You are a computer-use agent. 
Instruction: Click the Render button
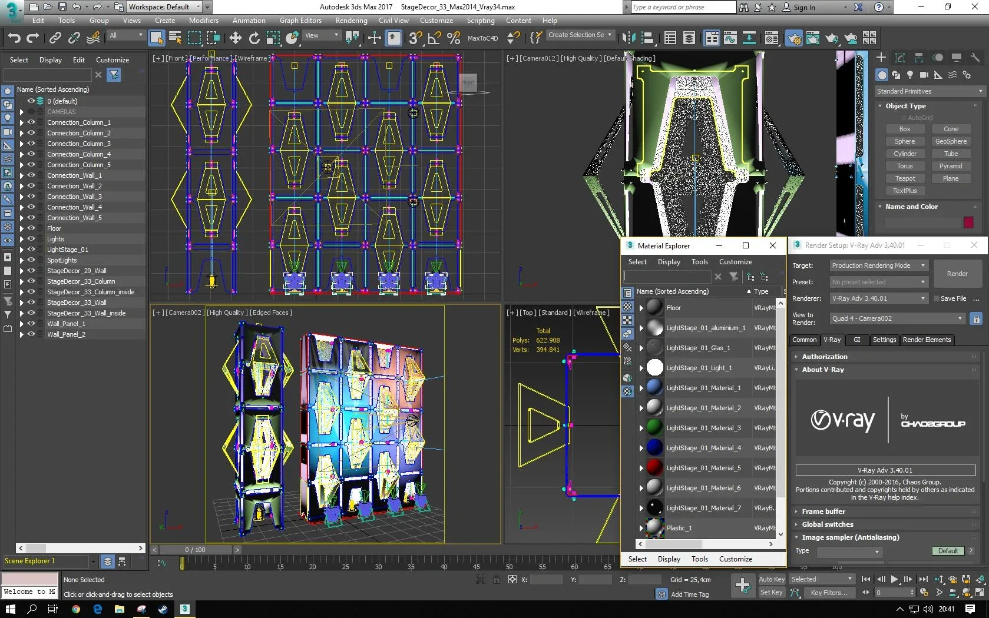[x=957, y=274]
